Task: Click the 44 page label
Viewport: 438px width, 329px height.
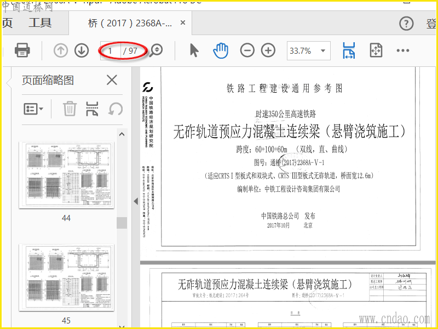Action: pyautogui.click(x=66, y=218)
